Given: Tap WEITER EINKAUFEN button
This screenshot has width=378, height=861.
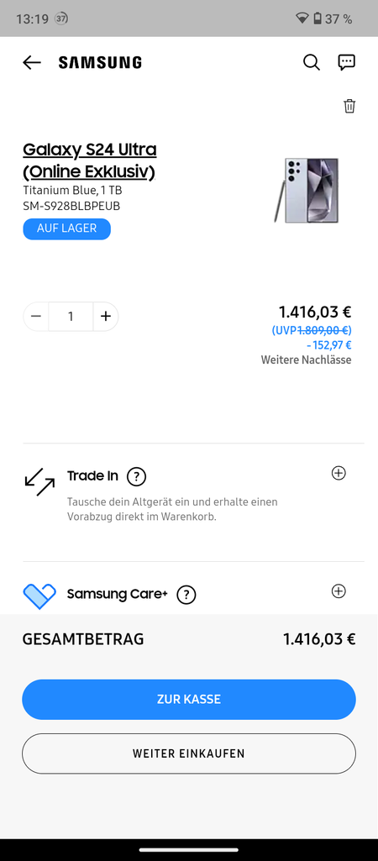Looking at the screenshot, I should click(189, 754).
